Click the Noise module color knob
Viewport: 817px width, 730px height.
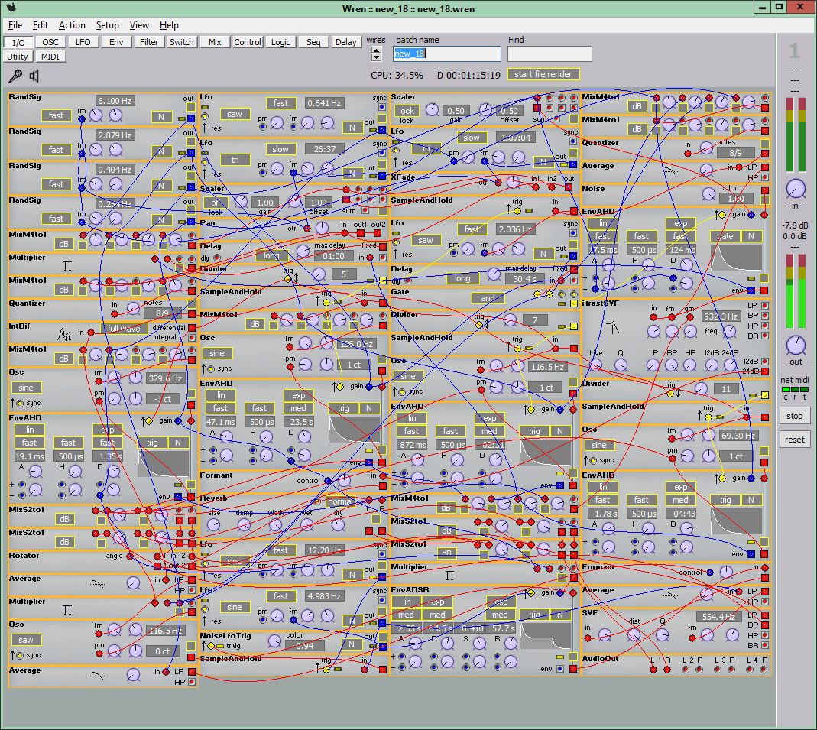tap(708, 194)
